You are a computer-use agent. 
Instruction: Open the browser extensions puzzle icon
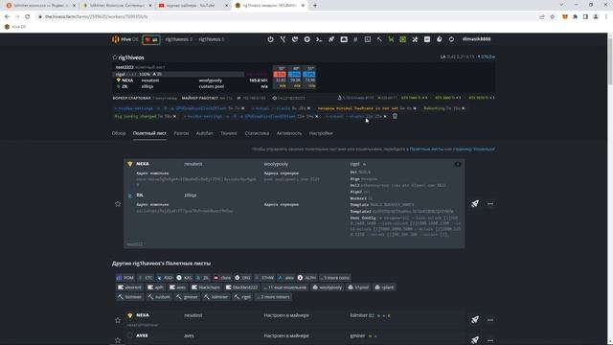click(x=575, y=17)
